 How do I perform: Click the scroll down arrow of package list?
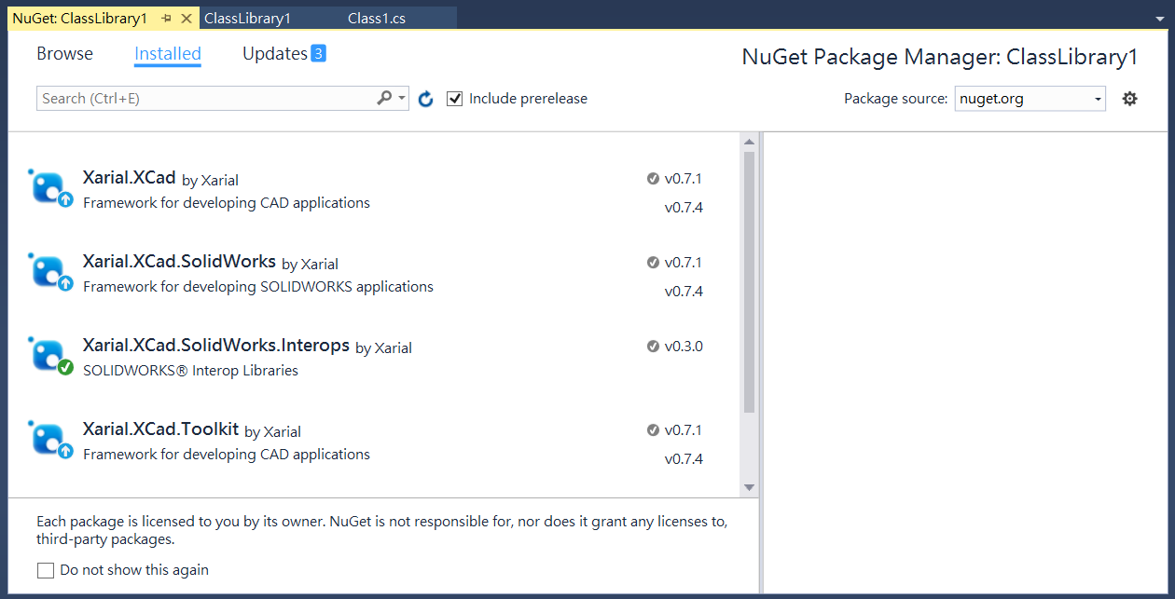749,488
